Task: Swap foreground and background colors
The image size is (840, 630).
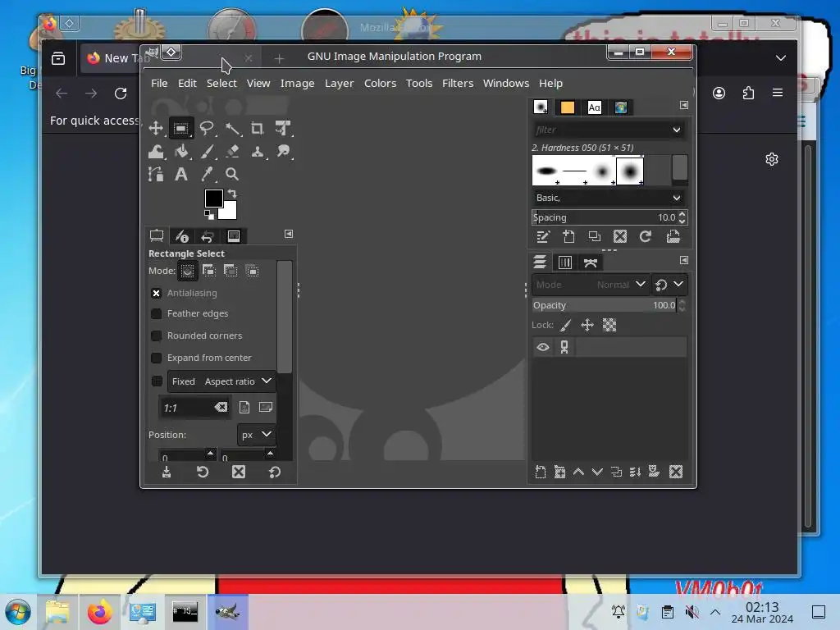Action: point(232,193)
